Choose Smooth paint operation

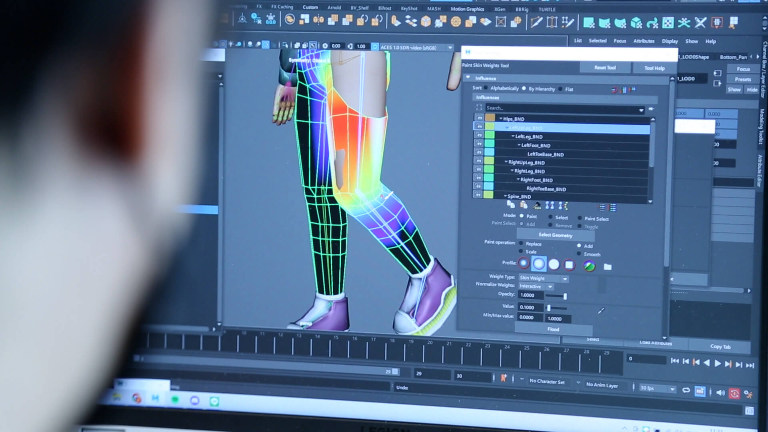pos(579,254)
